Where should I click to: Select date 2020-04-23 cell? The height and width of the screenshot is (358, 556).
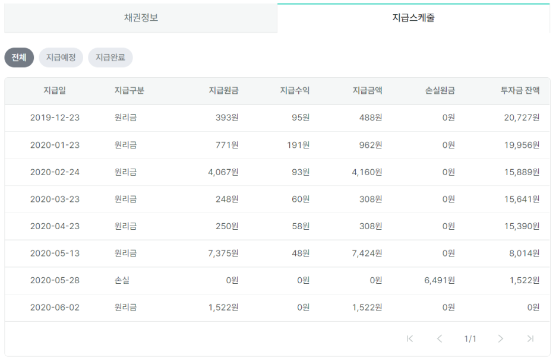coord(55,226)
